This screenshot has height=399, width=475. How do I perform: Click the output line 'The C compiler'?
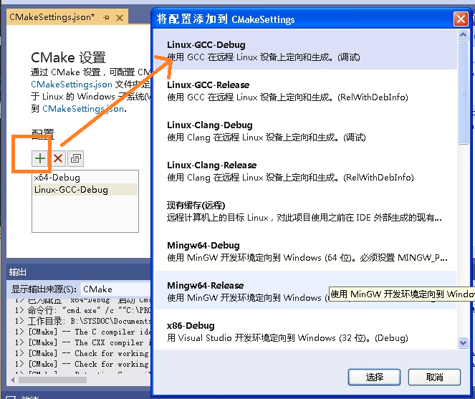coord(82,332)
